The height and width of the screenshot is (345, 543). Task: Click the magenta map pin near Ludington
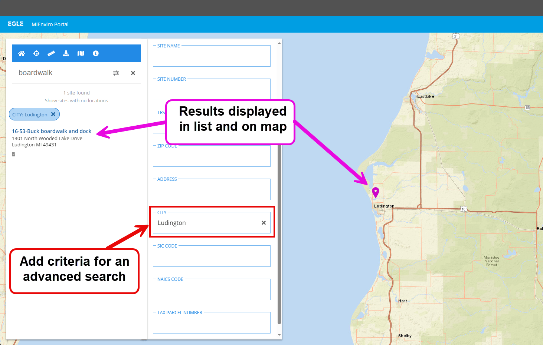point(376,192)
